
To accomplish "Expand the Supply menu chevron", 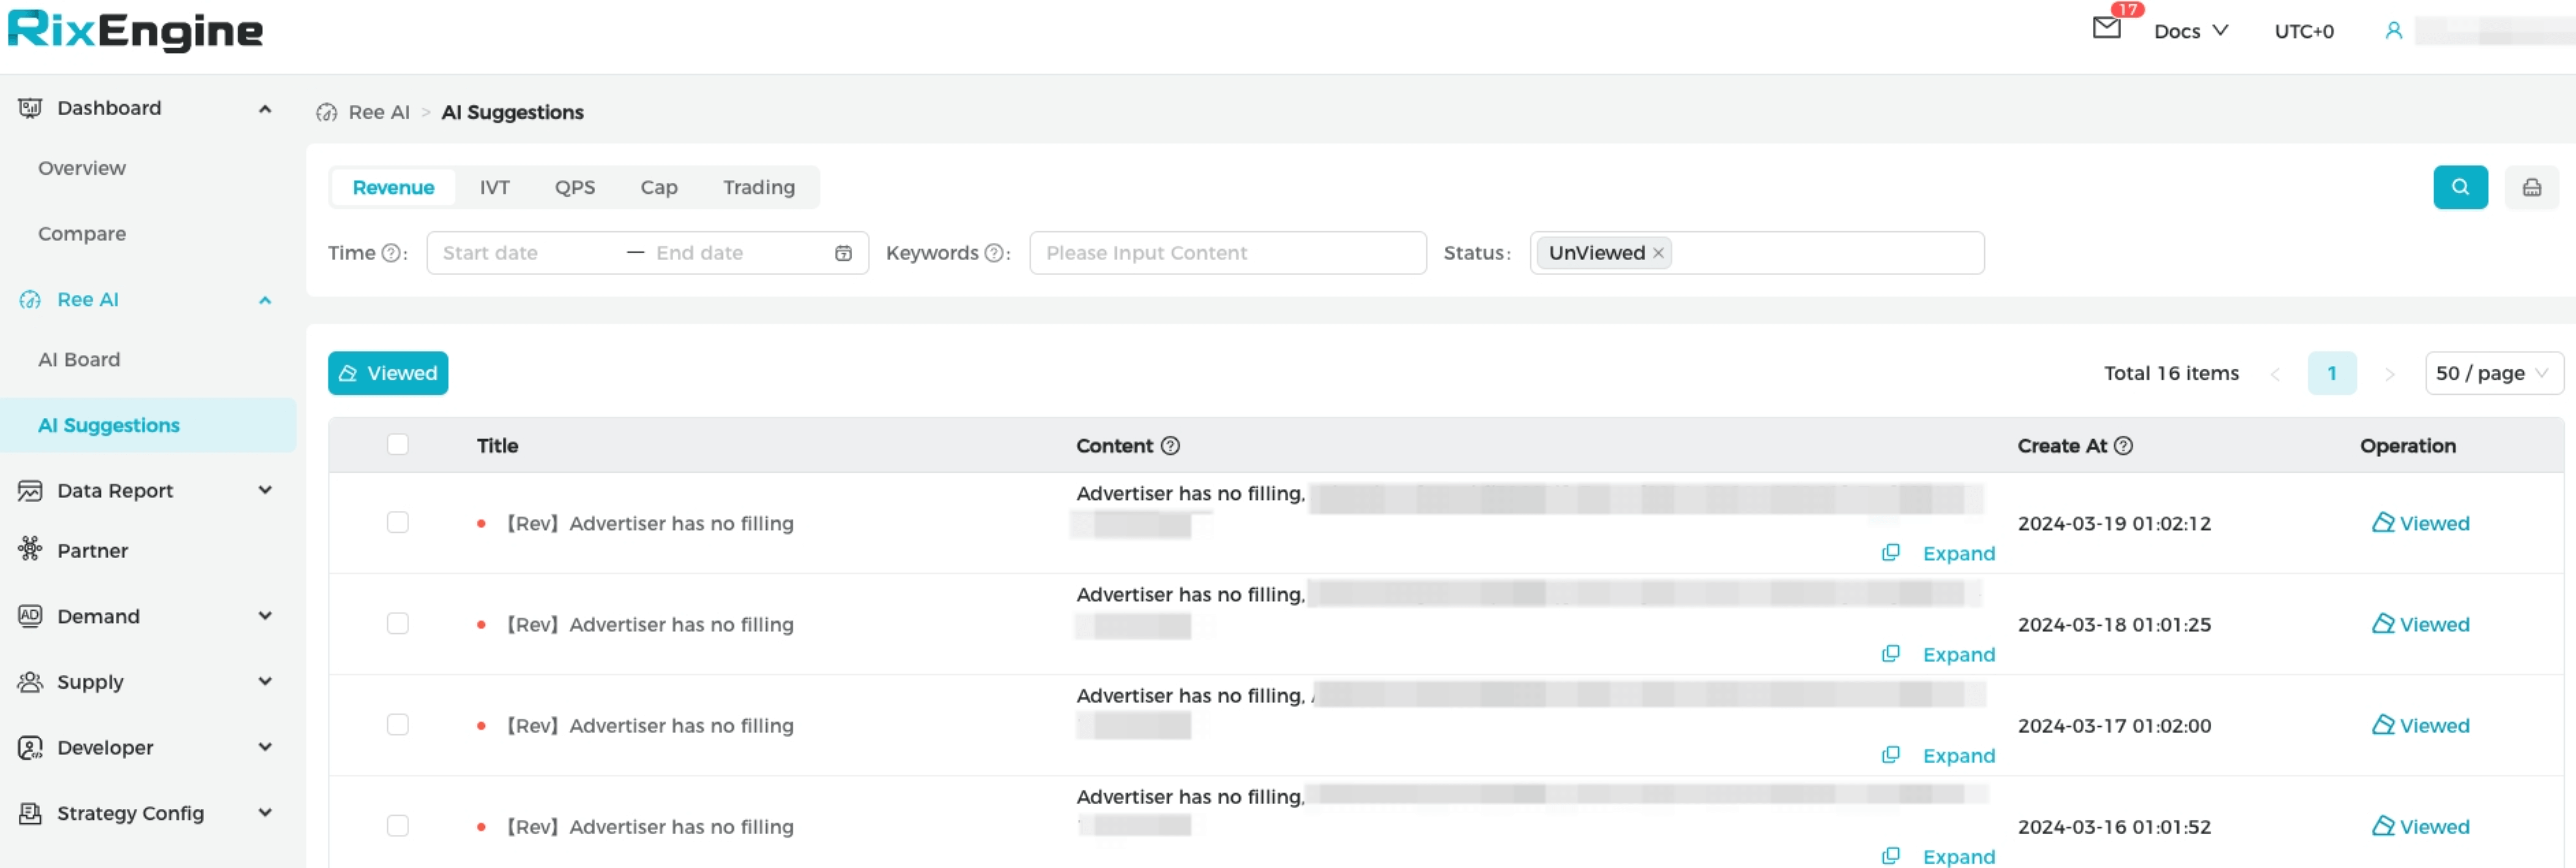I will pyautogui.click(x=265, y=682).
